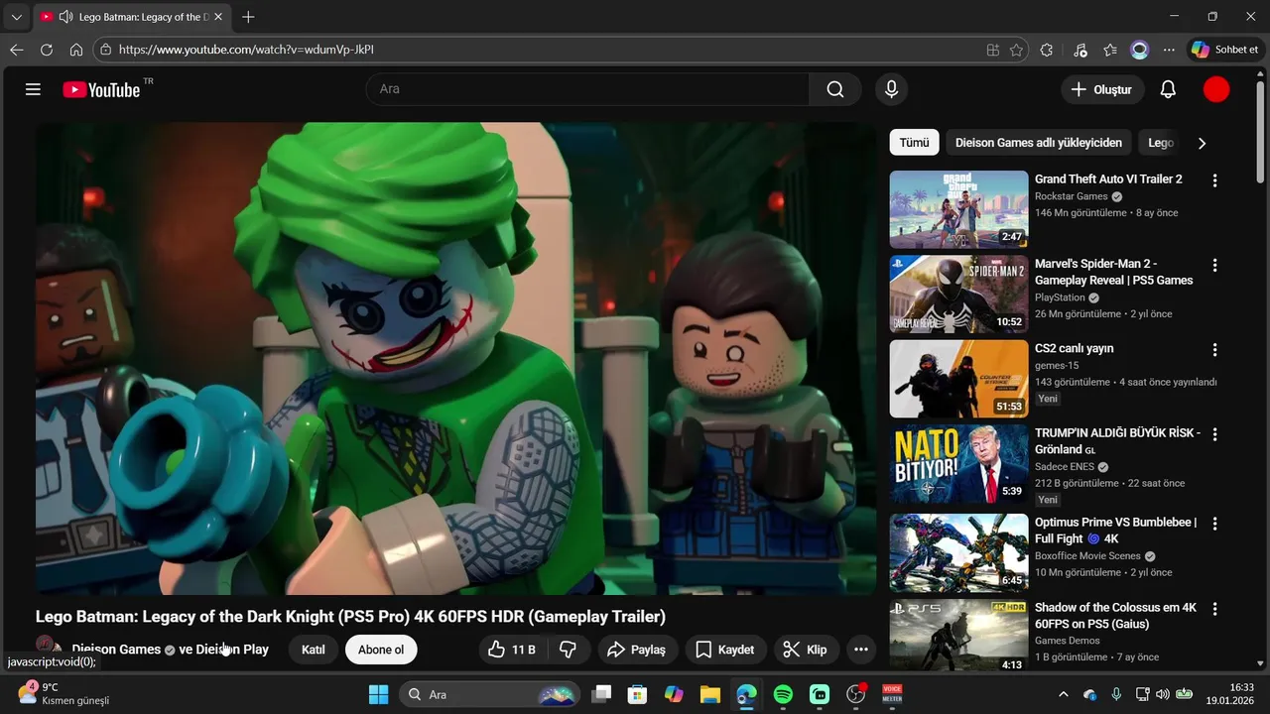Open the YouTube hamburger guide menu
This screenshot has height=714, width=1270.
[x=33, y=89]
